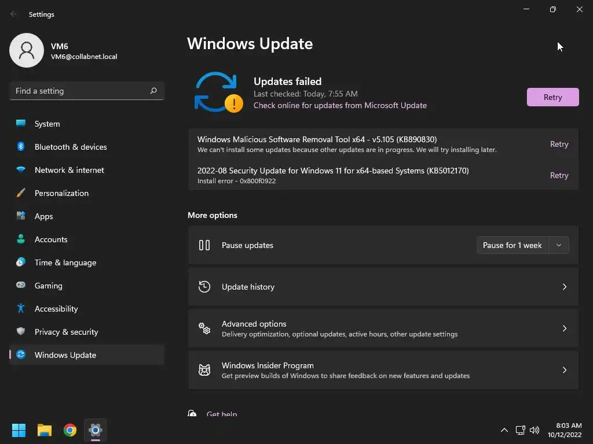Retry the Malicious Software Removal Tool update
The width and height of the screenshot is (593, 444).
(x=559, y=144)
